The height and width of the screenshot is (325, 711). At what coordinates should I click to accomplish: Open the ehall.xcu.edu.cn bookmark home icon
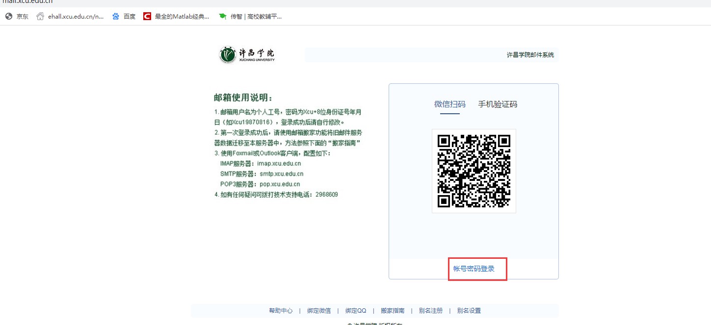pos(40,17)
